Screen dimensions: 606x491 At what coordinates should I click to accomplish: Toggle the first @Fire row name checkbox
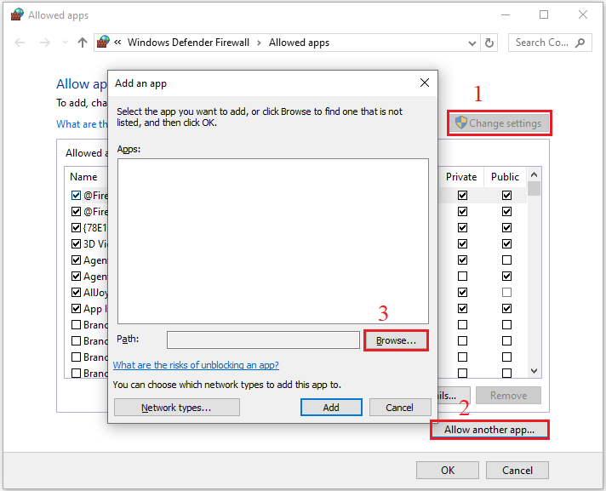[x=76, y=196]
